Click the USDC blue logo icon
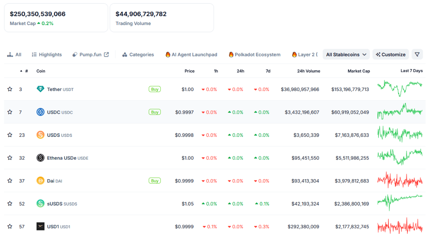427x234 pixels. [40, 112]
